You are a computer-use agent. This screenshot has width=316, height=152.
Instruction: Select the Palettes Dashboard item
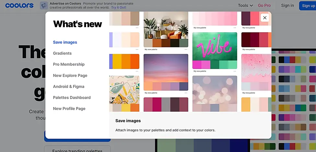tap(72, 97)
